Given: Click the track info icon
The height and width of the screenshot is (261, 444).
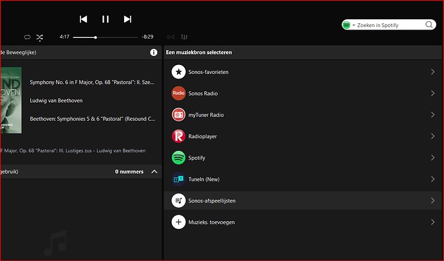Looking at the screenshot, I should (x=154, y=52).
